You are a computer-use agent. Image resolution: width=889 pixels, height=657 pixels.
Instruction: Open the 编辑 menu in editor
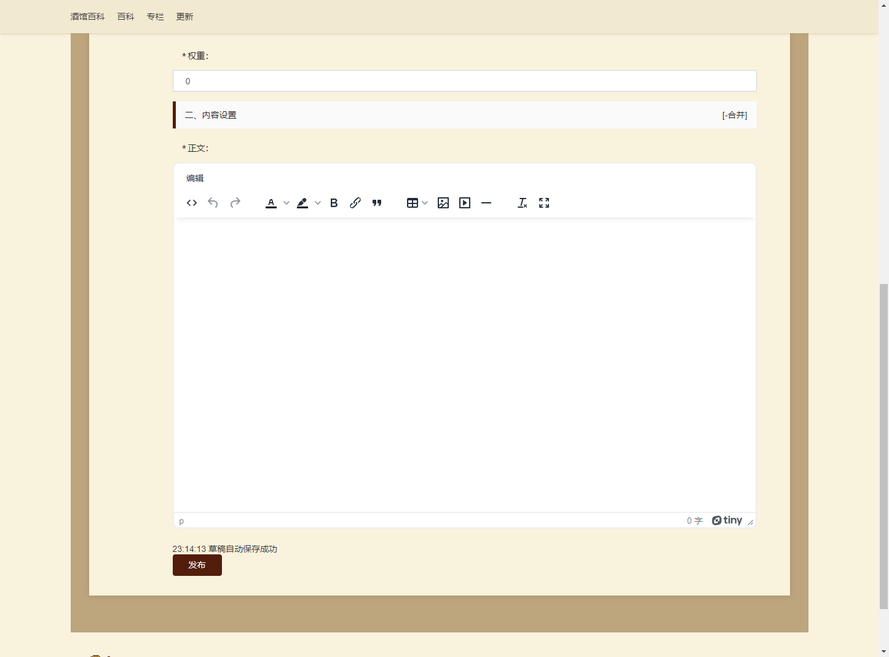[x=195, y=178]
